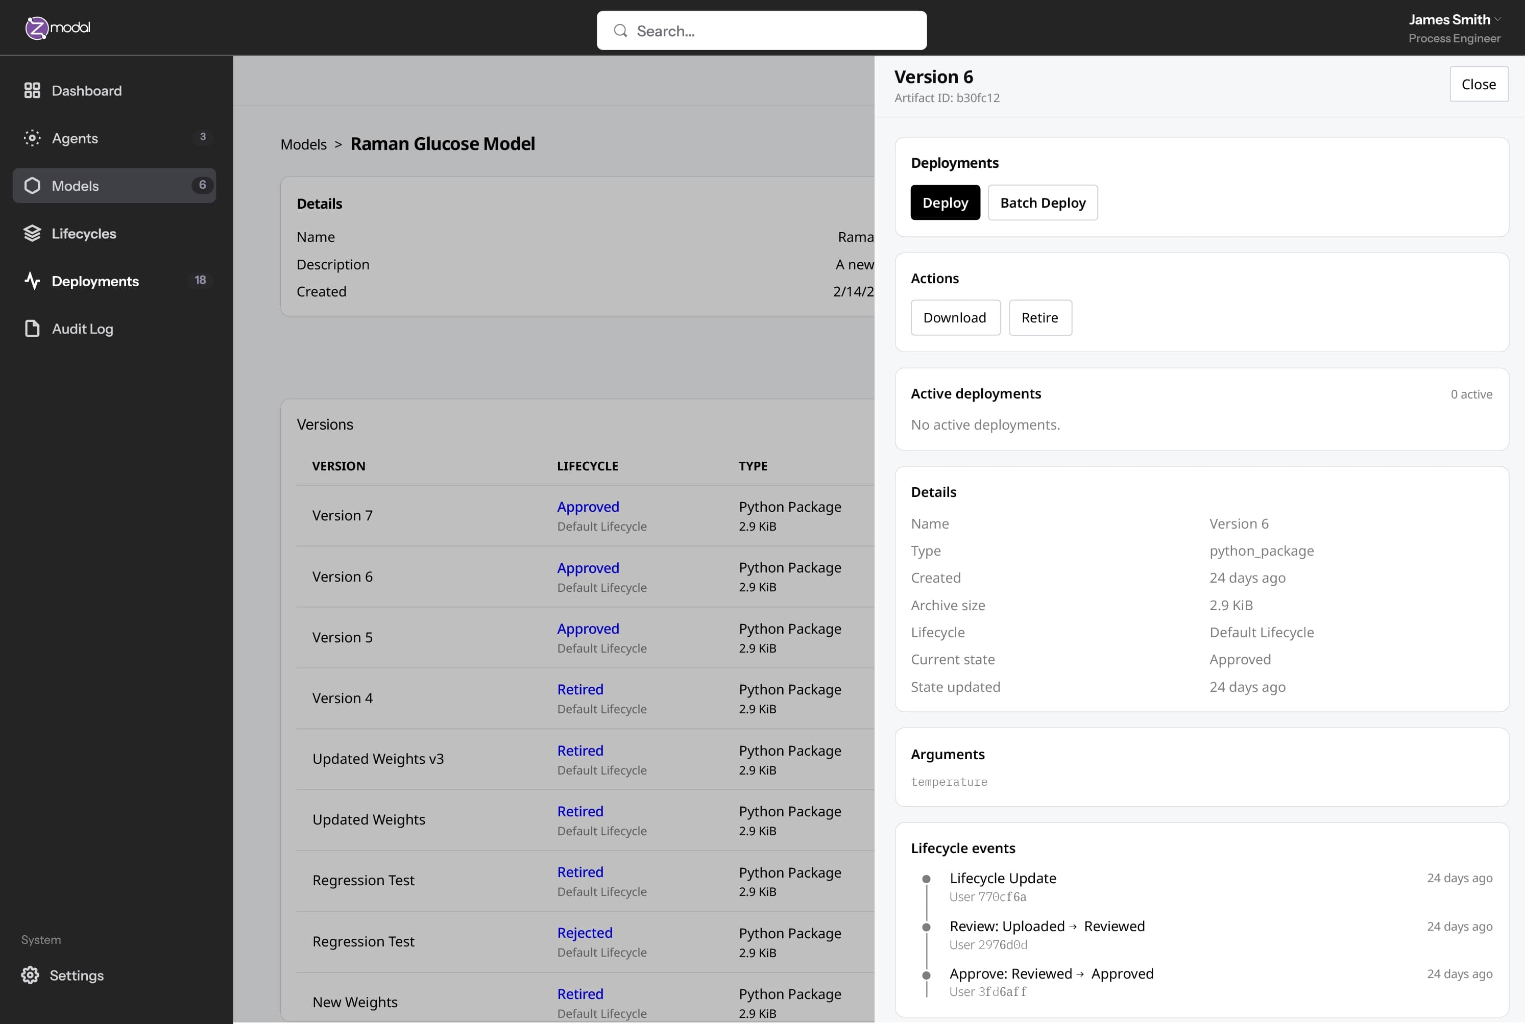Click the Artifact ID b30fc12 text
The height and width of the screenshot is (1024, 1525).
point(947,98)
